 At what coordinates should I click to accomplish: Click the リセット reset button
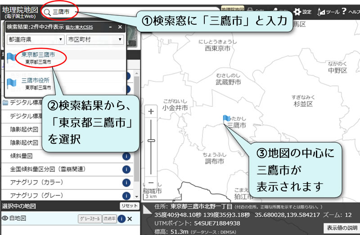pos(130,206)
